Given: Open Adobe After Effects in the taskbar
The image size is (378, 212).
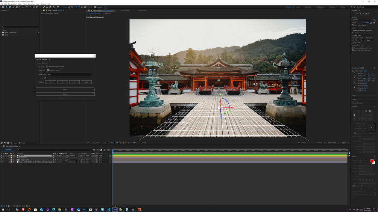Looking at the screenshot, I should [115, 209].
